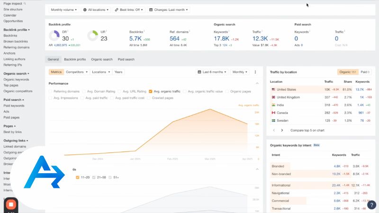Select the Metrics chart tab

pyautogui.click(x=56, y=72)
